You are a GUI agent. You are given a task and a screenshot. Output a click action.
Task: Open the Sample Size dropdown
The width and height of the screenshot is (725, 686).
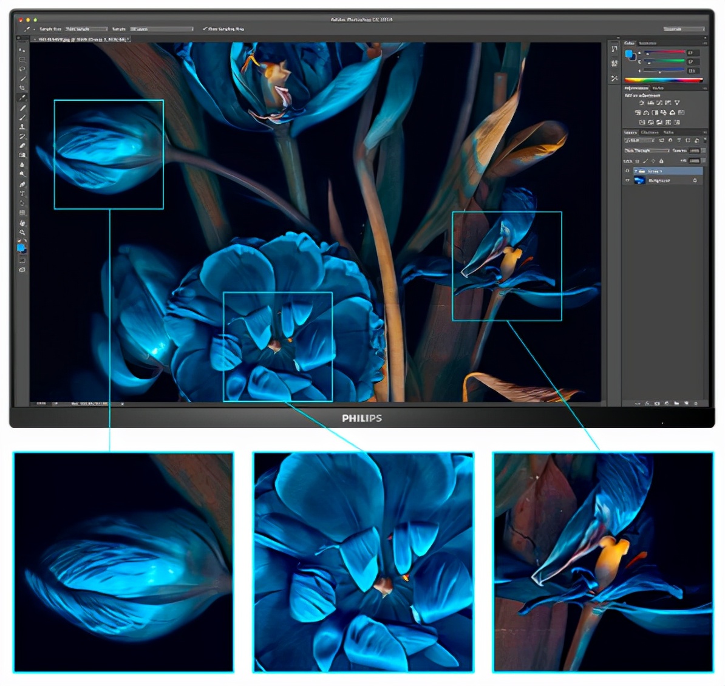pyautogui.click(x=86, y=29)
